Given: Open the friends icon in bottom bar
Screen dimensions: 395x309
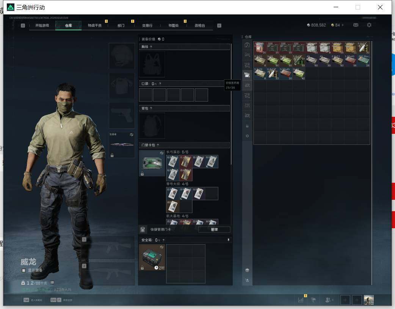Looking at the screenshot, I should [328, 300].
